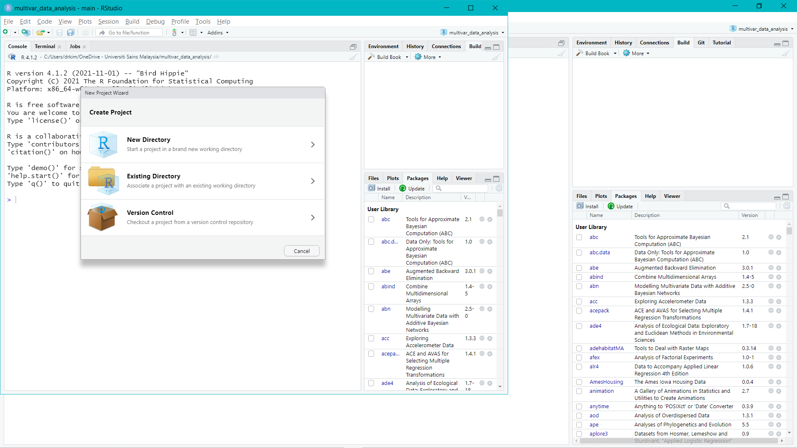The height and width of the screenshot is (448, 797).
Task: Click the Go to file/function input field
Action: pos(130,32)
